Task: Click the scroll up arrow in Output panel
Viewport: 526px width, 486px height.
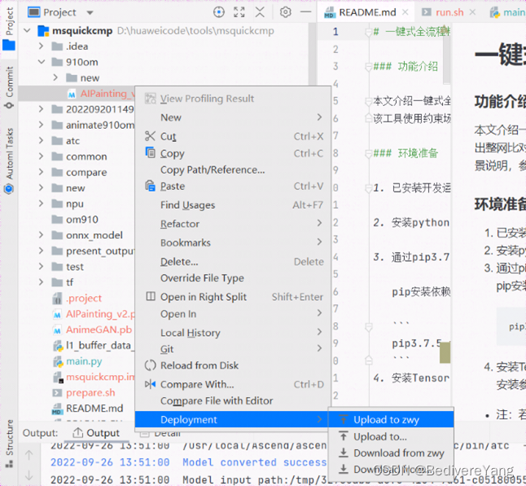Action: tap(29, 455)
